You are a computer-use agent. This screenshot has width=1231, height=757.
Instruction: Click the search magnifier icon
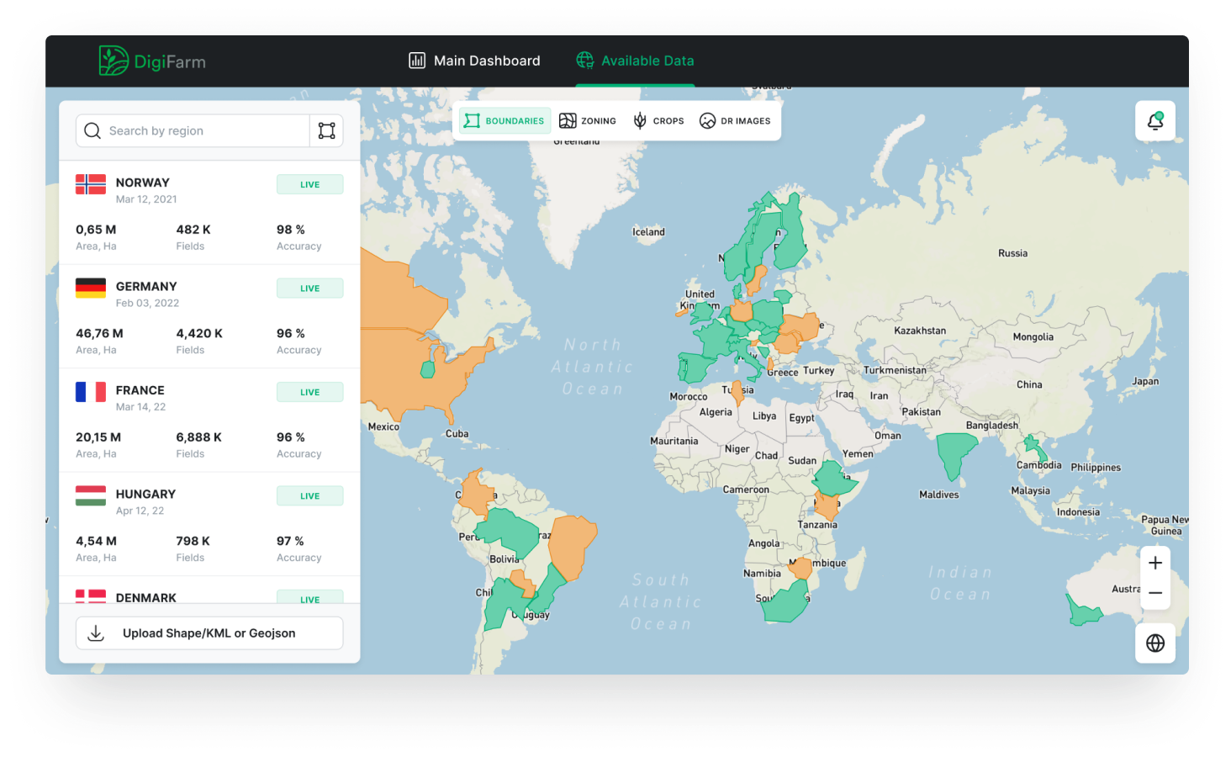coord(92,130)
